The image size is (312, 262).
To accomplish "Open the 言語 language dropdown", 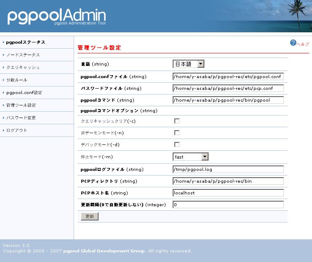I will (x=189, y=64).
